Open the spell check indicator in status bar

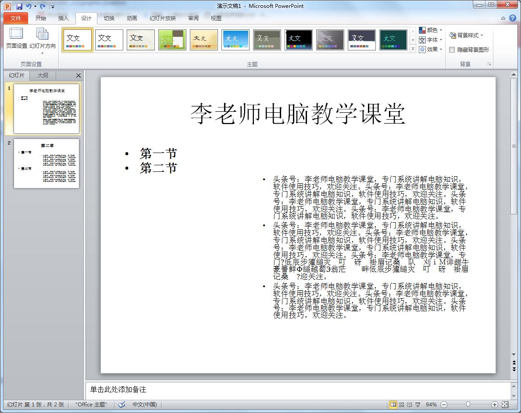pyautogui.click(x=121, y=404)
